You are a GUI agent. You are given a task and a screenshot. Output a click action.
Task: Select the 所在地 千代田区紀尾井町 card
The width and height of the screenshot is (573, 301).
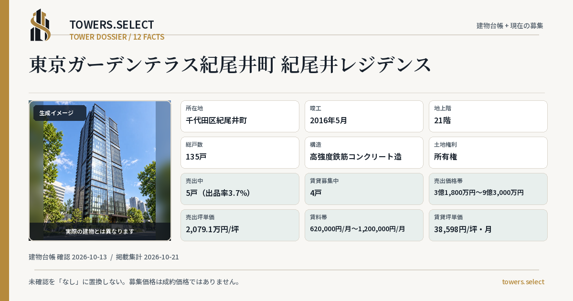240,116
